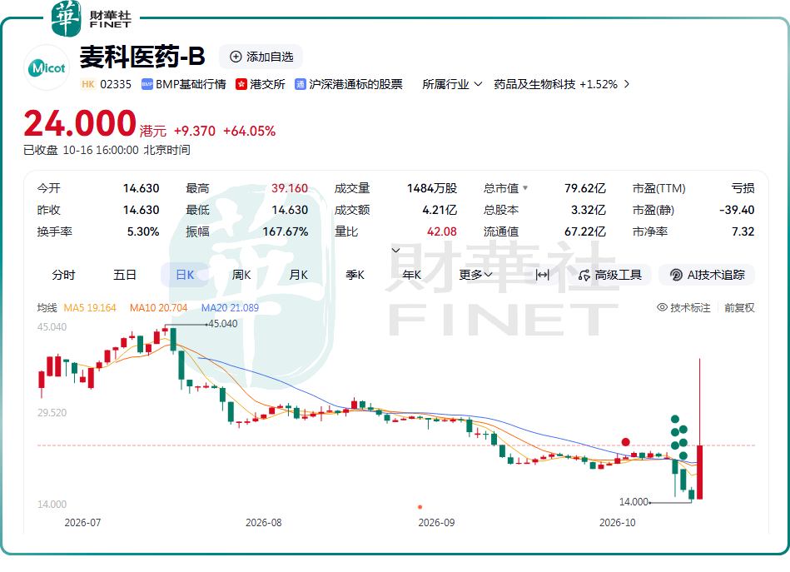The height and width of the screenshot is (572, 790).
Task: Click the stock code 02335
Action: (116, 84)
